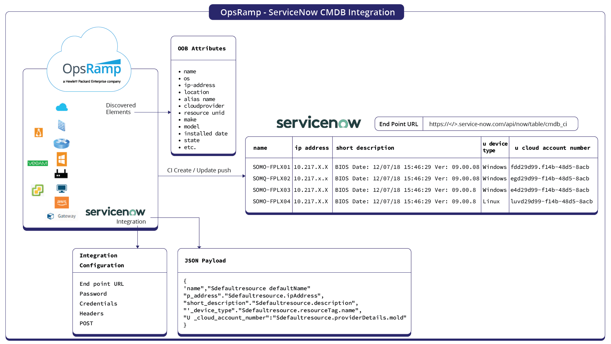Click the End Point URL label button
This screenshot has width=611, height=344.
click(x=399, y=124)
